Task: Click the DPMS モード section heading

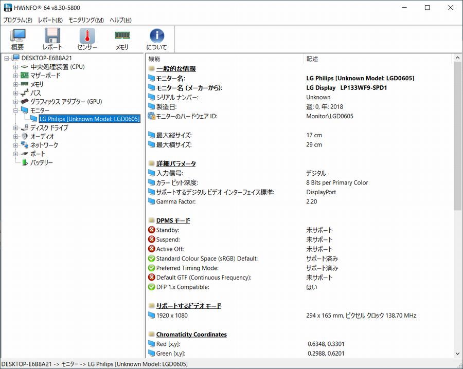Action: coord(173,220)
